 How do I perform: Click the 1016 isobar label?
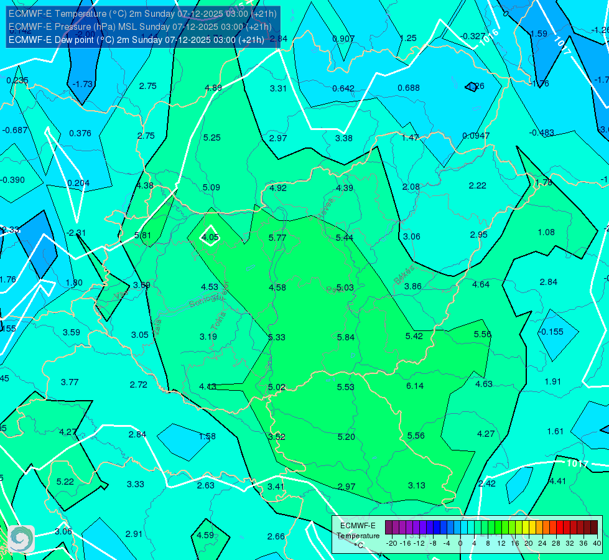(488, 37)
